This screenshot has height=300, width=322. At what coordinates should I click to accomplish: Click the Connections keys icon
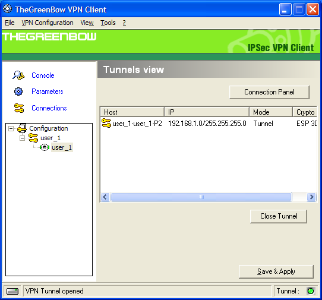point(19,108)
